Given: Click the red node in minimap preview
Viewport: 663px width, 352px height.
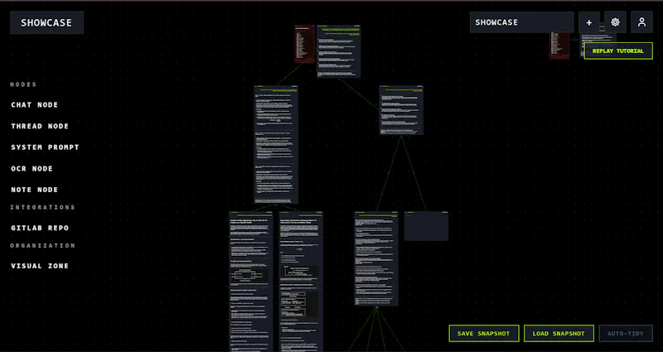Looking at the screenshot, I should pos(559,46).
